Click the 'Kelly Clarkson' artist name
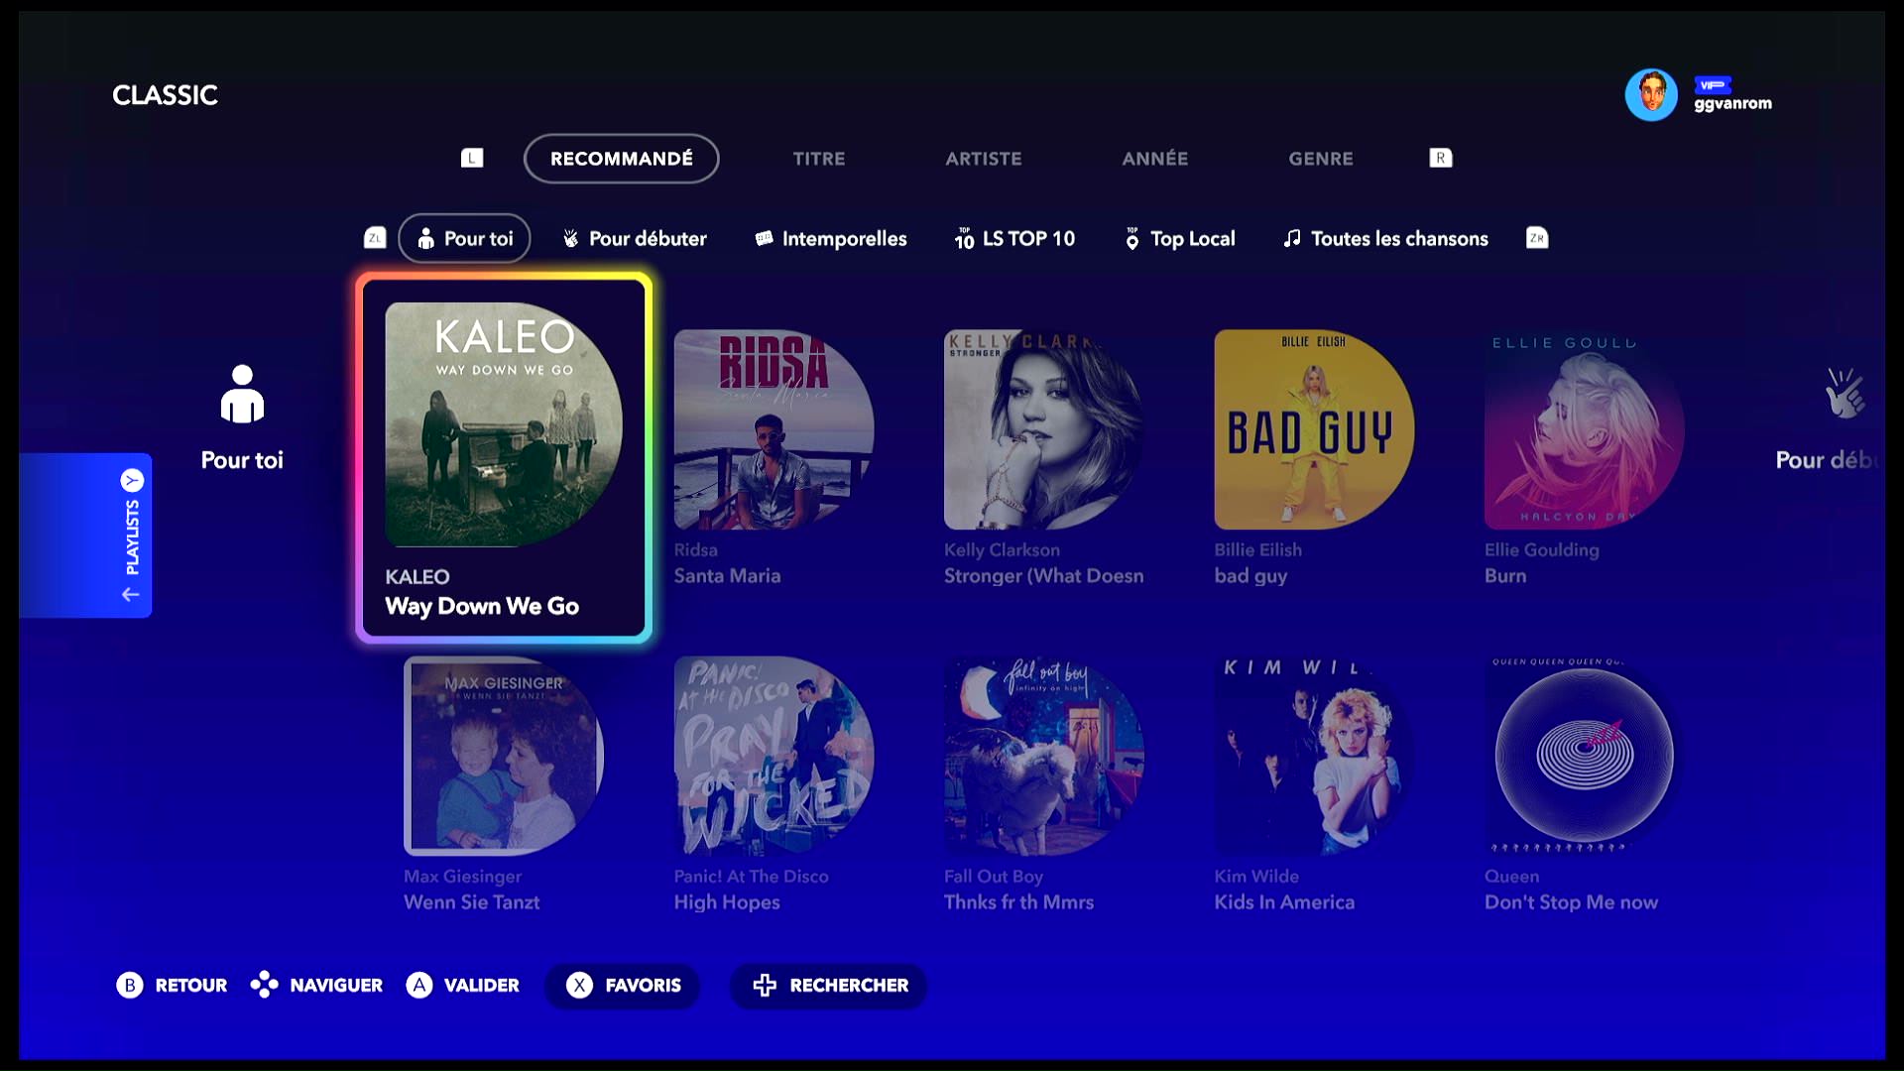This screenshot has height=1071, width=1904. 1002,550
